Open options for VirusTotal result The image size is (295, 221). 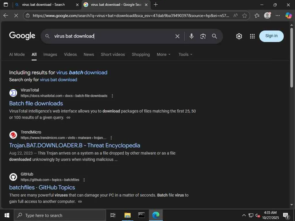point(112,96)
